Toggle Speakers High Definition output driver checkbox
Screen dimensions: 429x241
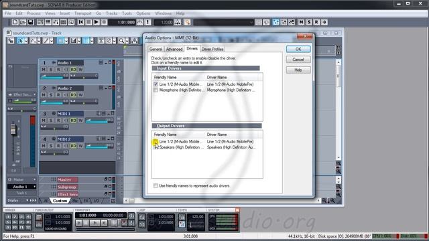(x=156, y=147)
